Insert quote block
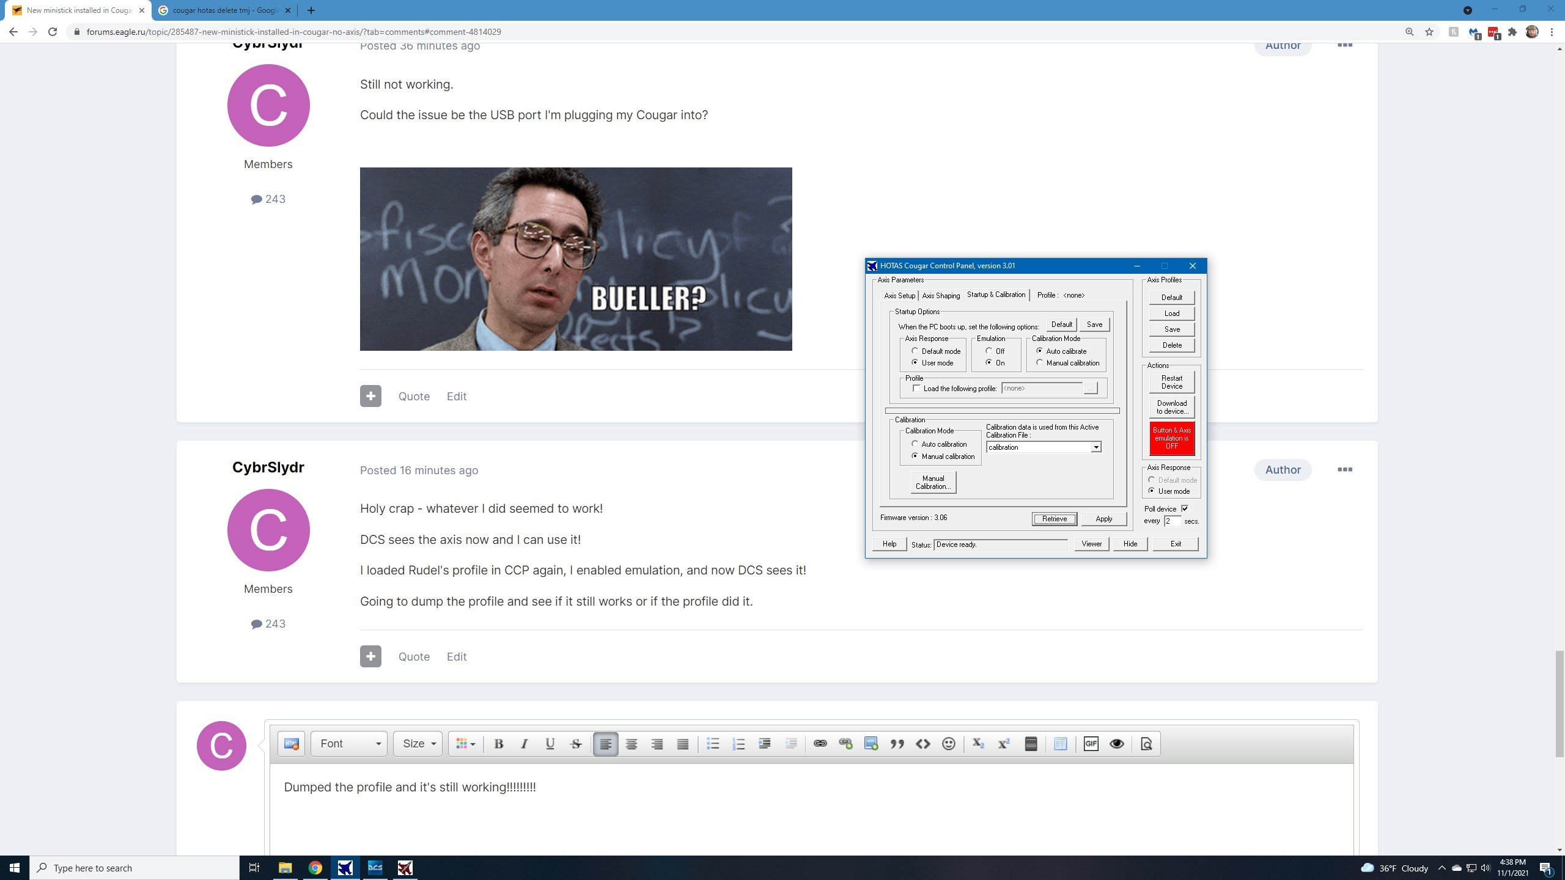Image resolution: width=1565 pixels, height=880 pixels. (x=897, y=744)
